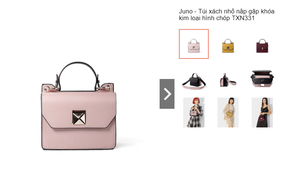View black bag with pink shoulder strap
The image size is (282, 174).
click(194, 80)
